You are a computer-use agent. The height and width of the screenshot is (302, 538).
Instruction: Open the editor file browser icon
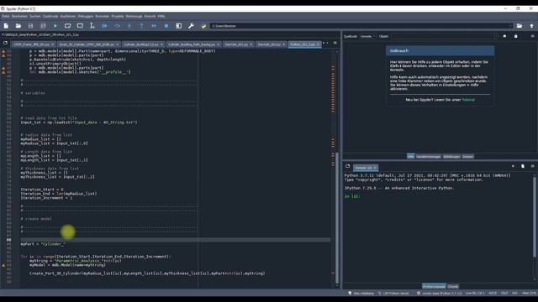tap(6, 43)
